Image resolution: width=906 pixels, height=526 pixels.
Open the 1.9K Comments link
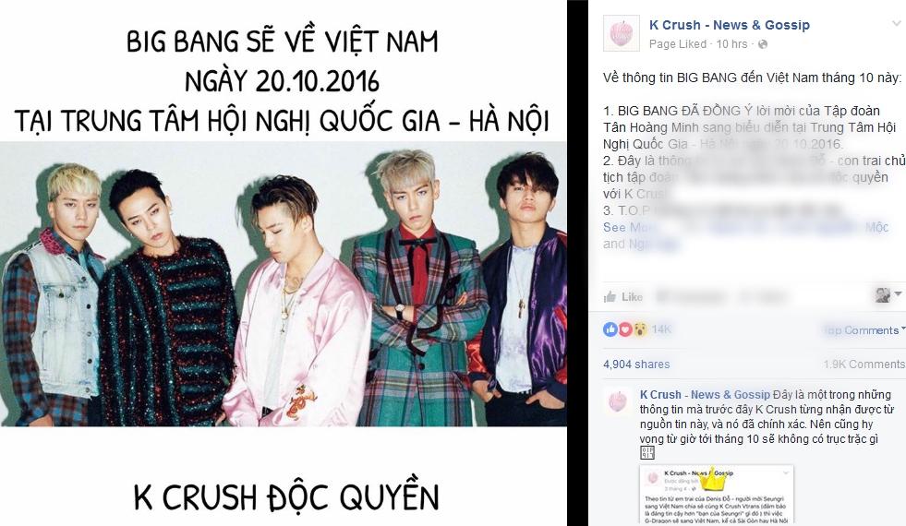pyautogui.click(x=864, y=365)
